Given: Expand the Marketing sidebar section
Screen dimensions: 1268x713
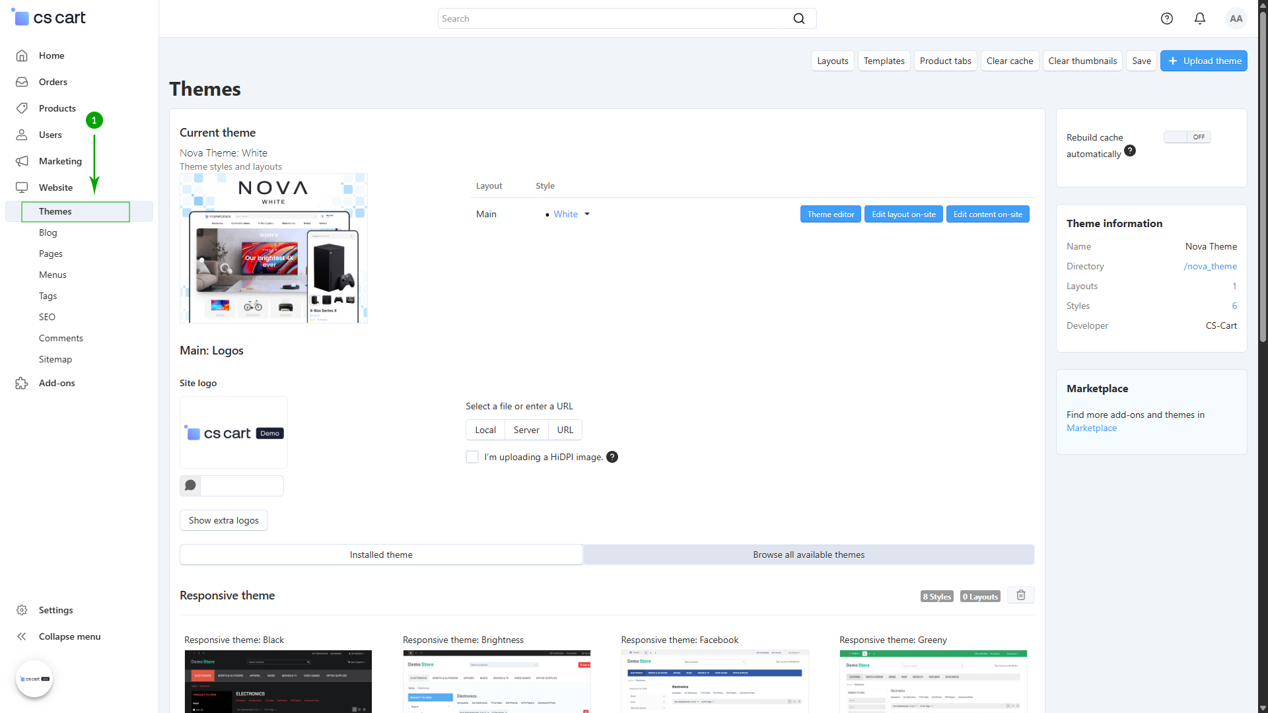Looking at the screenshot, I should 60,161.
